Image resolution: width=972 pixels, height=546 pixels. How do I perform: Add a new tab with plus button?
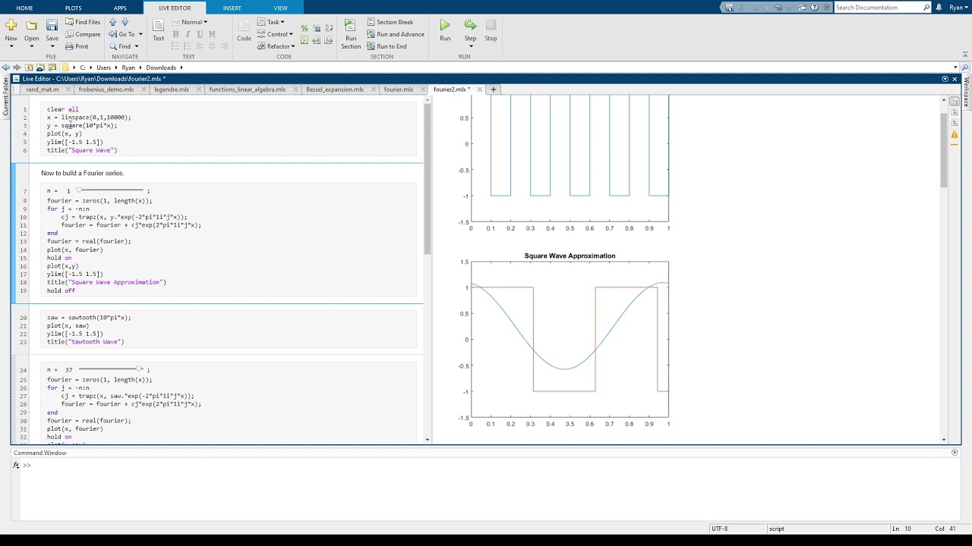click(x=493, y=89)
